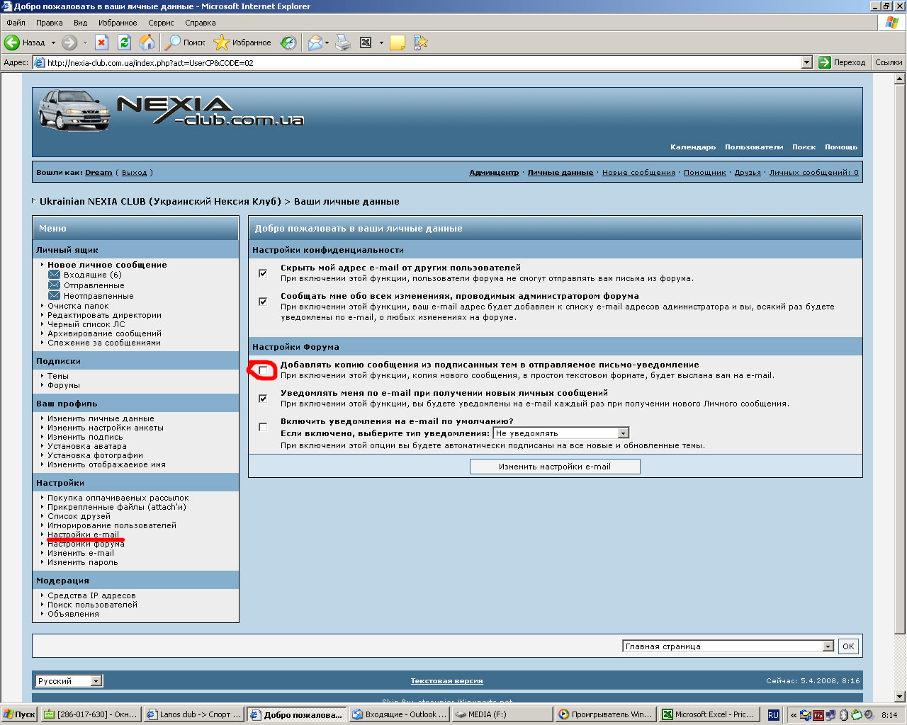The height and width of the screenshot is (725, 907).
Task: Open the 'Избранное' menu in the menu bar
Action: click(x=118, y=23)
